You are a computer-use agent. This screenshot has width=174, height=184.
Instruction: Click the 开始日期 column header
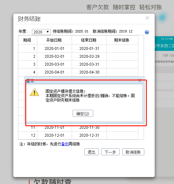54,40
